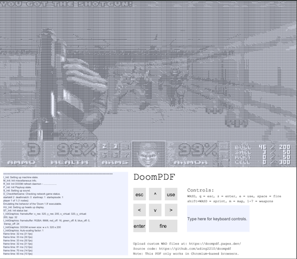Click the 99% armor indicator
Screen dimensions: 297x259
point(198,150)
